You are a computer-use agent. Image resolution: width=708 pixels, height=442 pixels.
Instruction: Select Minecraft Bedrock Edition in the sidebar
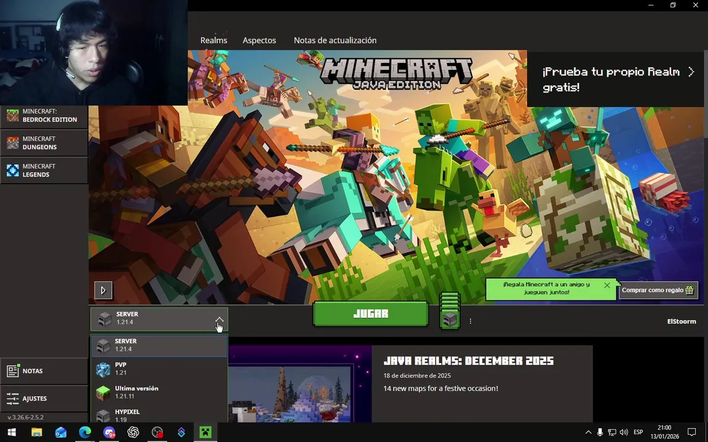pyautogui.click(x=44, y=115)
